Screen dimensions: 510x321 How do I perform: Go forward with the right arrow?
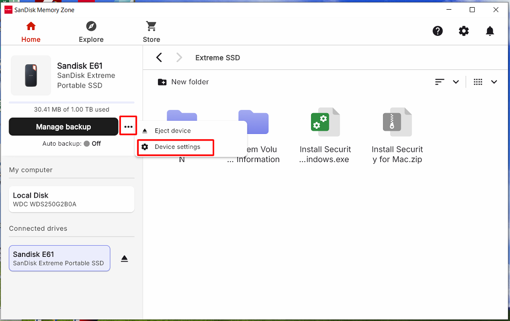pos(179,58)
